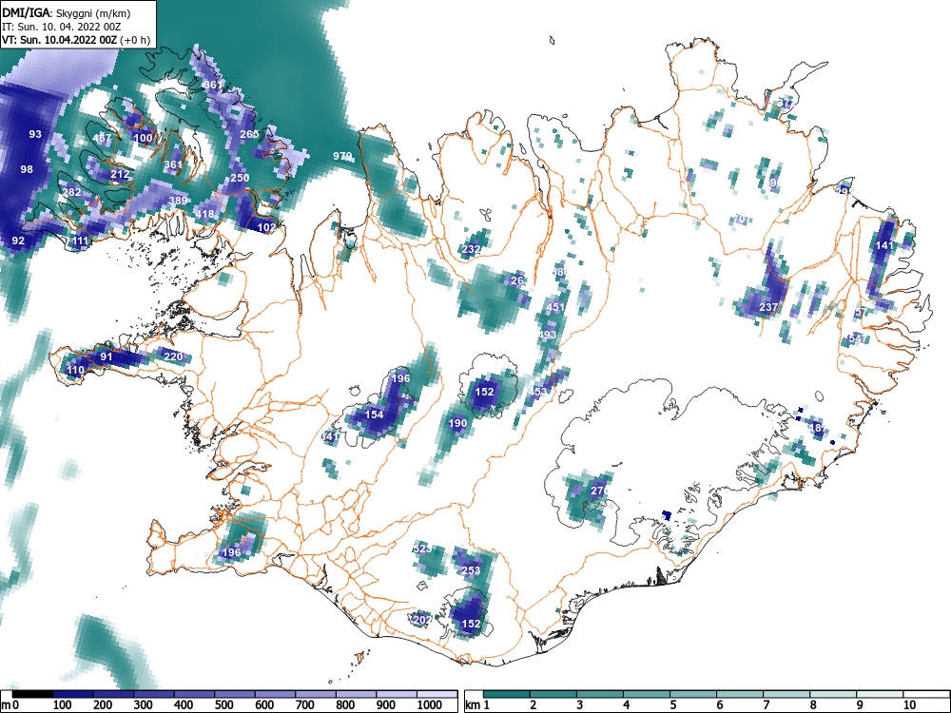The height and width of the screenshot is (713, 951).
Task: Click the map value 270 on the glacier
Action: tap(599, 491)
